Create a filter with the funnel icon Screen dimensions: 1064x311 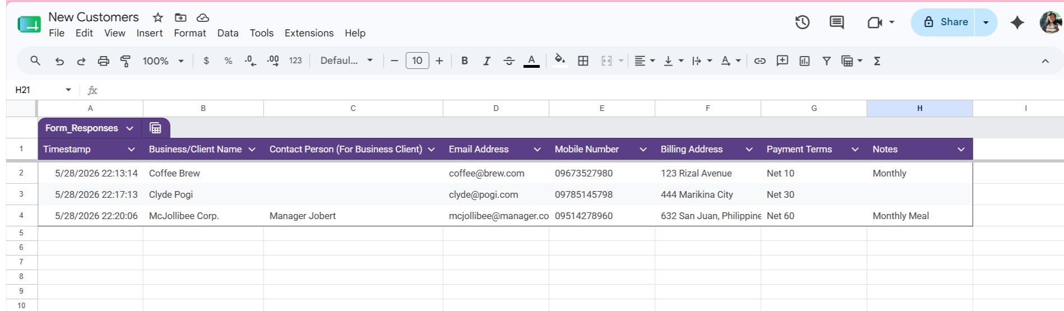826,61
